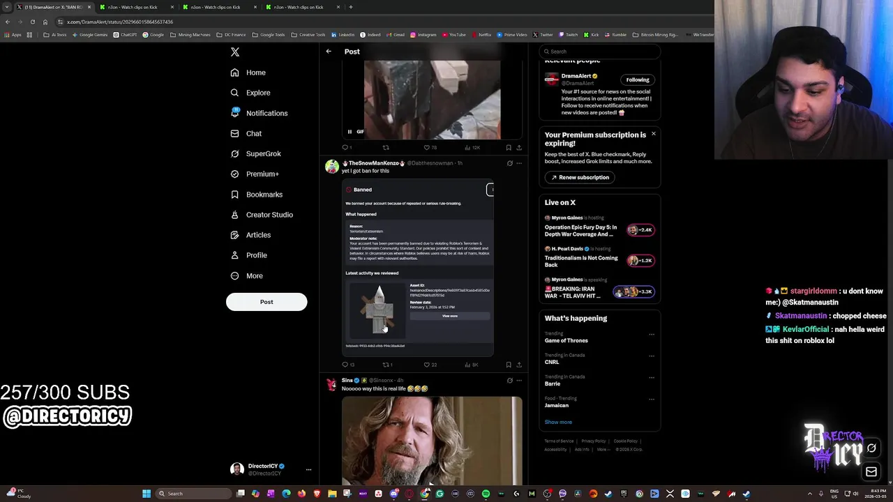
Task: Bookmark TheSnowManKenzo's post
Action: coord(508,365)
